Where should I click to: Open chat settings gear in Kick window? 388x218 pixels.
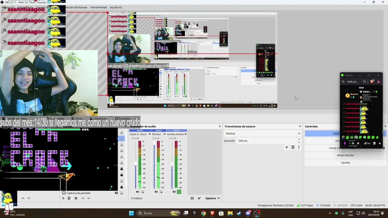pos(380,144)
